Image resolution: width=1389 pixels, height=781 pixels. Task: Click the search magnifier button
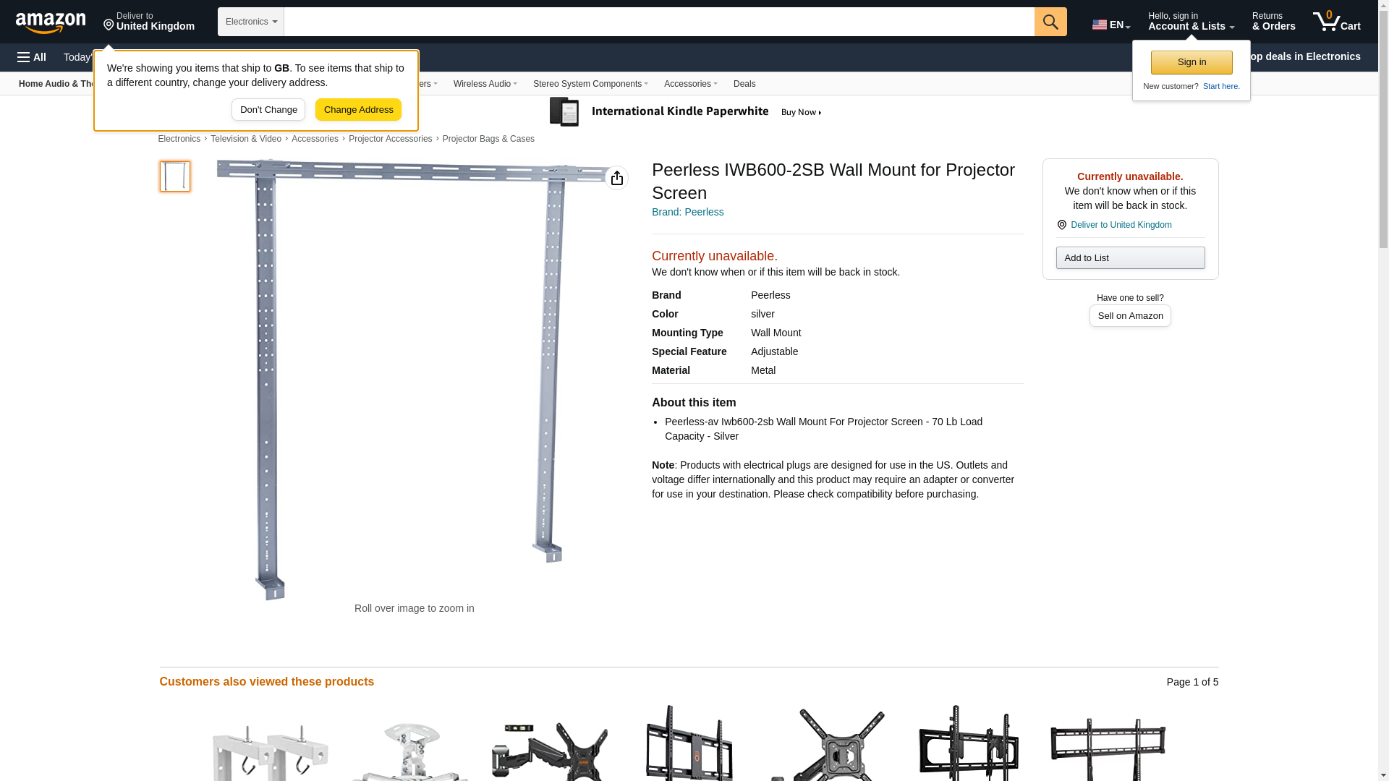(x=1050, y=22)
